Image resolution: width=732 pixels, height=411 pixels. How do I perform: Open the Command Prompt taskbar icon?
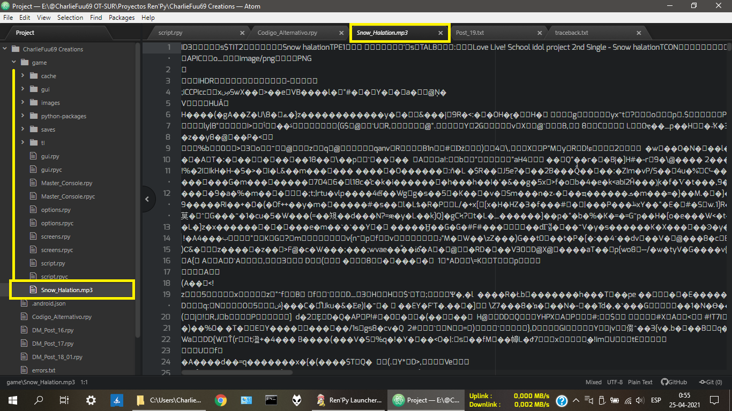click(x=272, y=400)
